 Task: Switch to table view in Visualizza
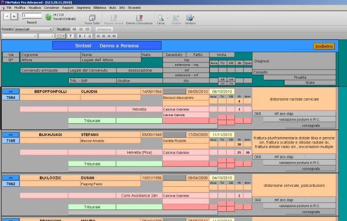(88, 30)
